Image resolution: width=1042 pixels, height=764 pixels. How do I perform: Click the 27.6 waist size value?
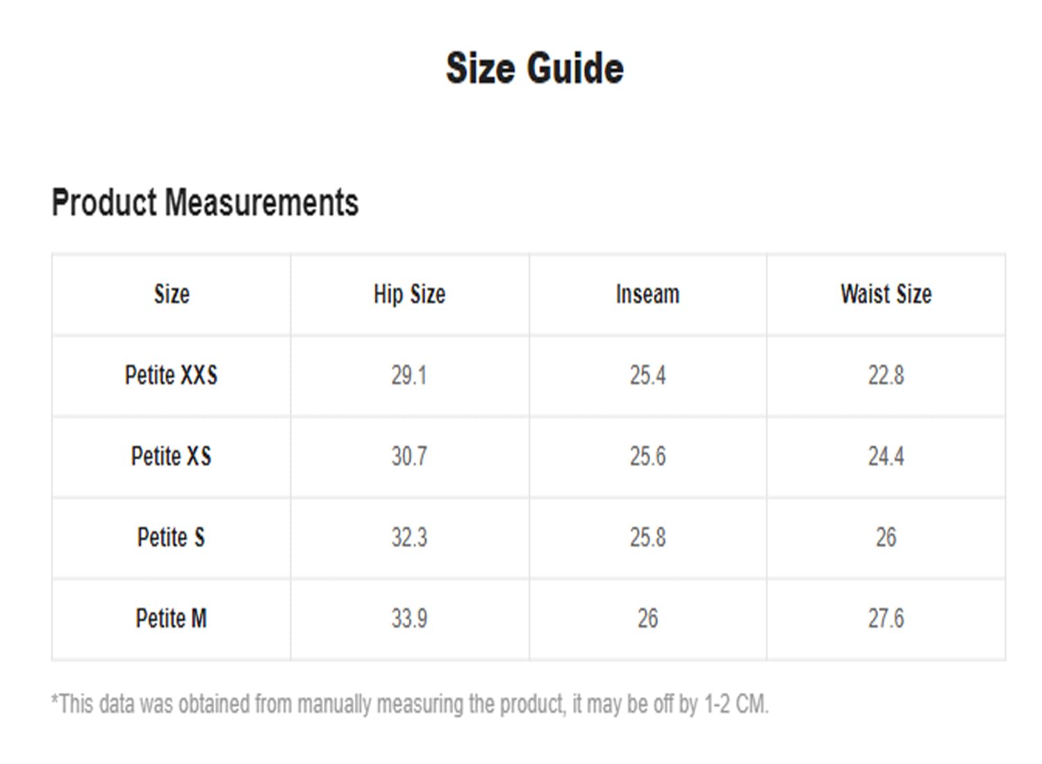[x=886, y=619]
